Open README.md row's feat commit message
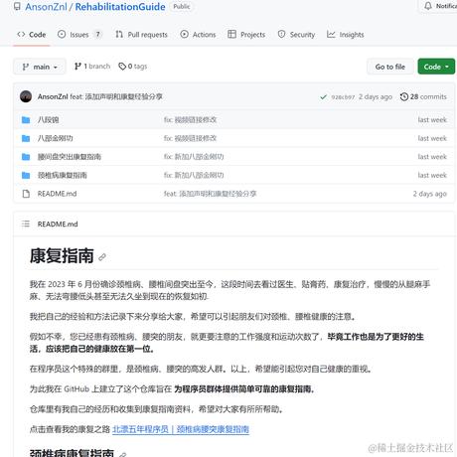Viewport: 457px width, 457px height. click(x=210, y=194)
